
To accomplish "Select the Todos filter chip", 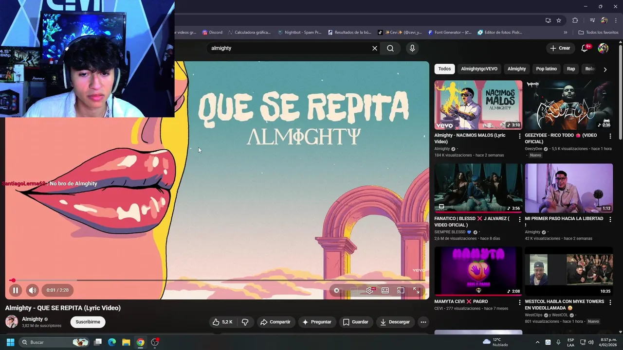I will click(444, 69).
